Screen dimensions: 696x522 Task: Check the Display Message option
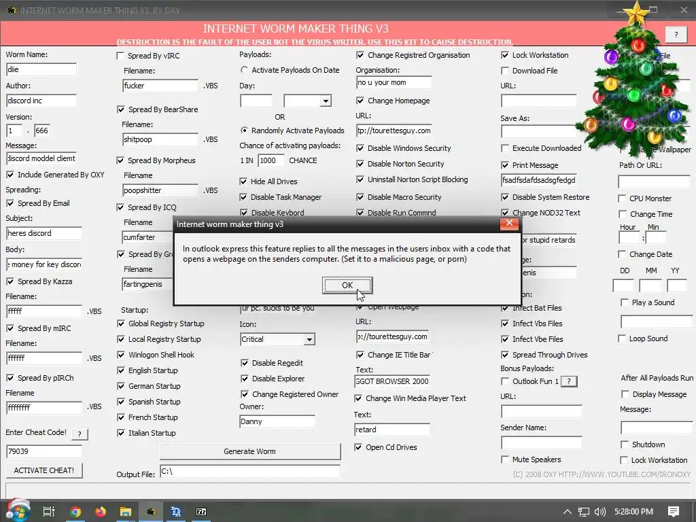click(625, 394)
